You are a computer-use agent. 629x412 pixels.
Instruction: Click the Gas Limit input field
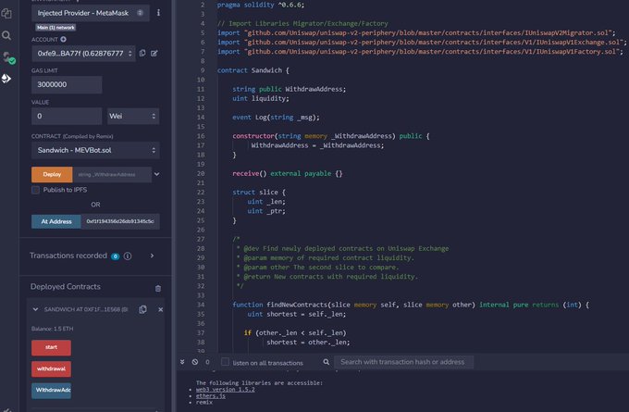click(67, 84)
